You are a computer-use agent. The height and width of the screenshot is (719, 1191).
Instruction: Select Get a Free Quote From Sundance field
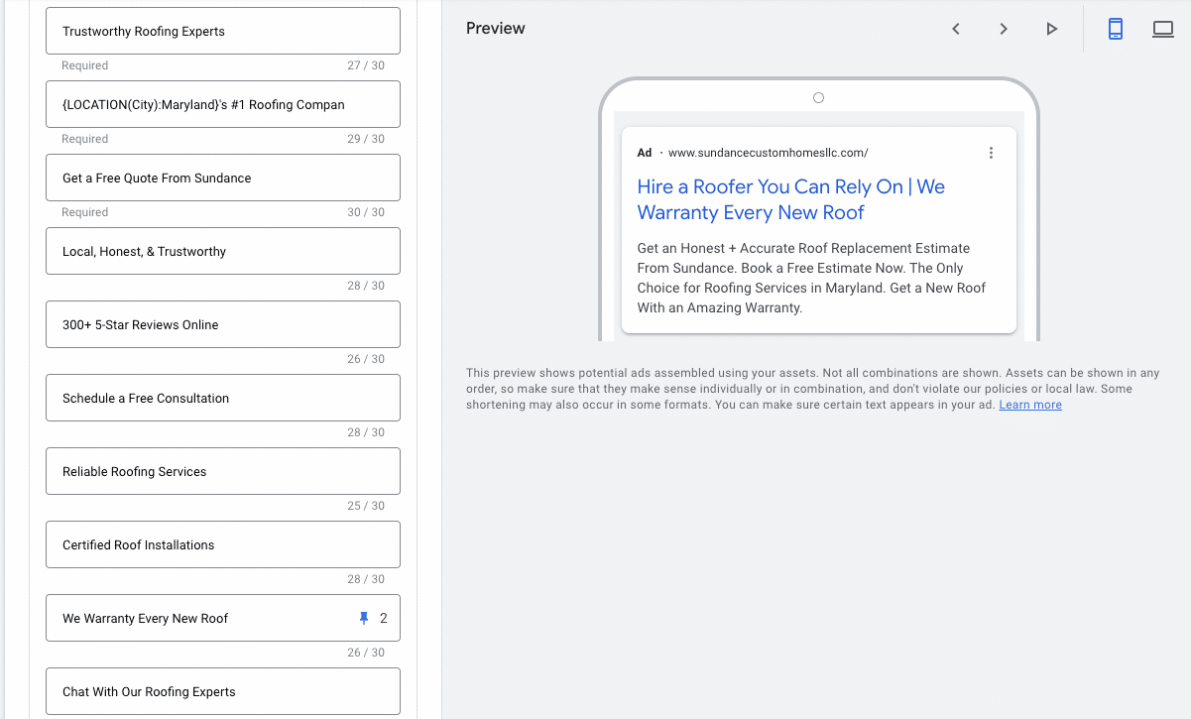point(222,179)
